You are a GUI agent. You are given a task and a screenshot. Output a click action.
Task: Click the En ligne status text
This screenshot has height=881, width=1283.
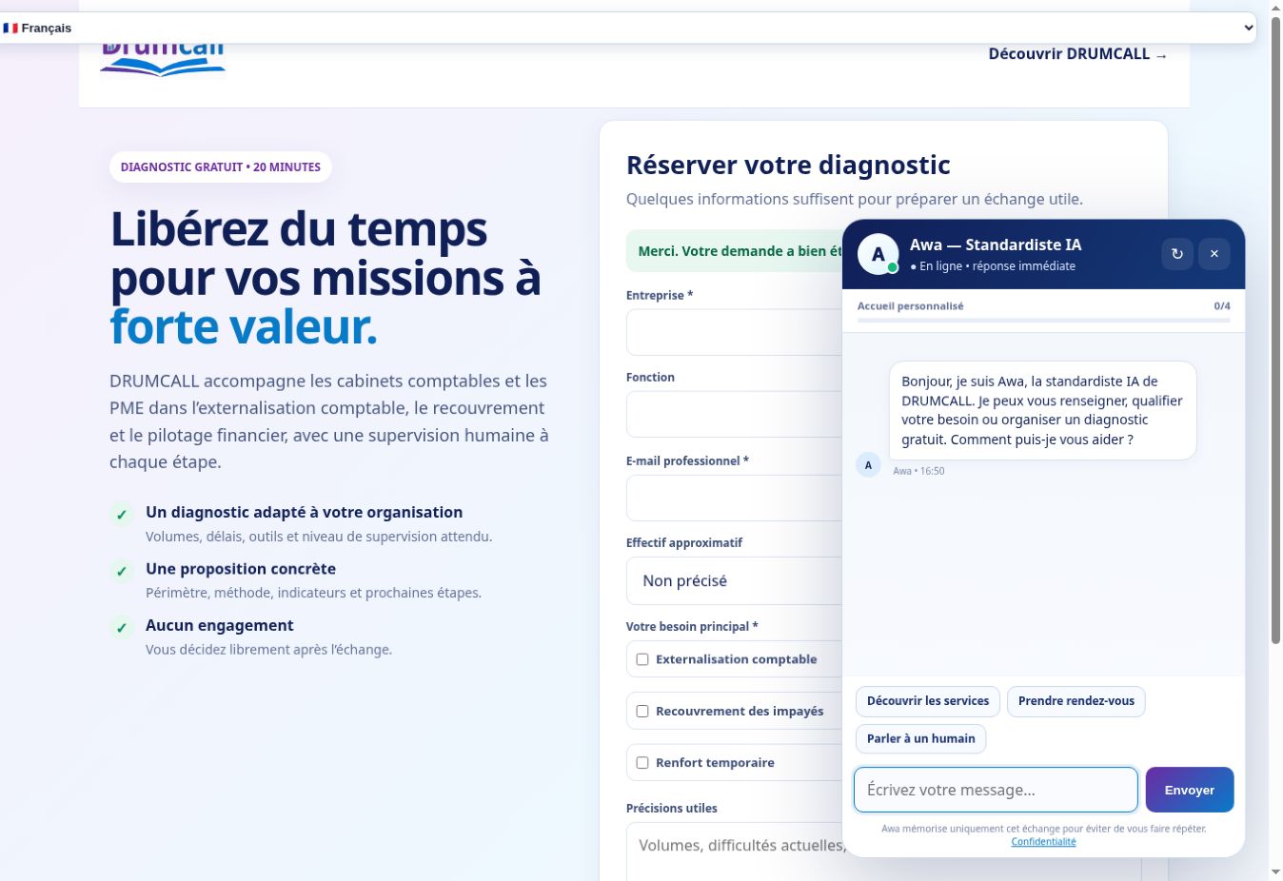(993, 266)
